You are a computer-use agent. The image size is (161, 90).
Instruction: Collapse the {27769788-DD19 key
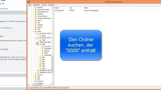click(36, 38)
